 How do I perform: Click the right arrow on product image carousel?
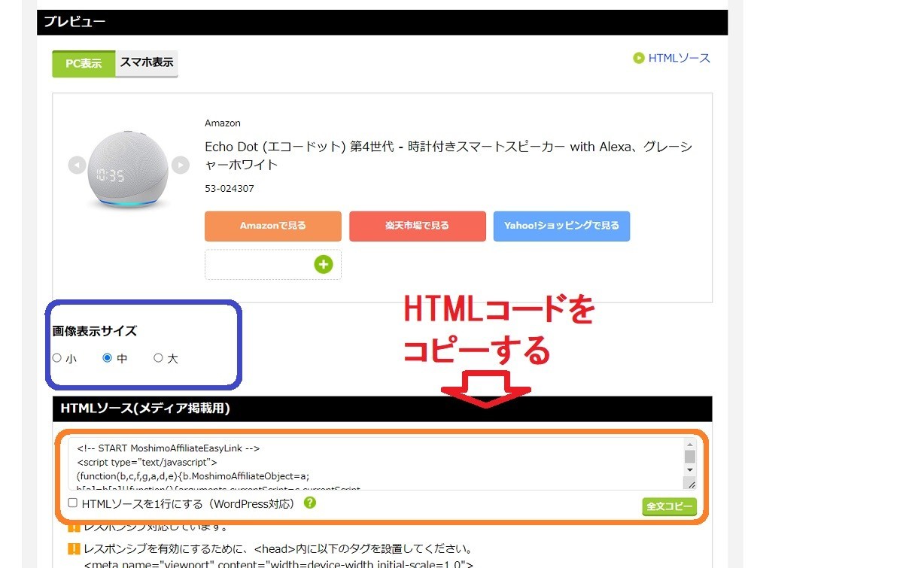tap(181, 165)
